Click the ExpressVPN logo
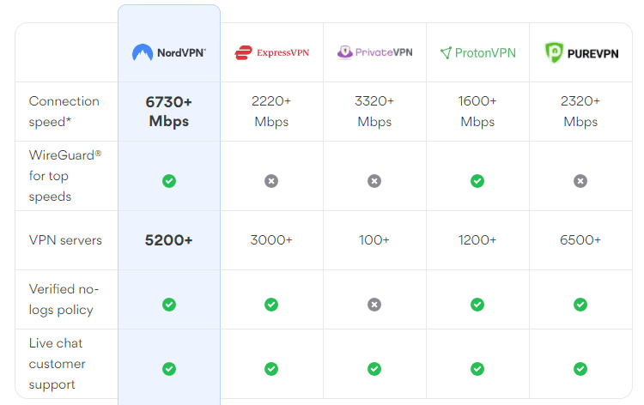644x405 pixels. 271,53
